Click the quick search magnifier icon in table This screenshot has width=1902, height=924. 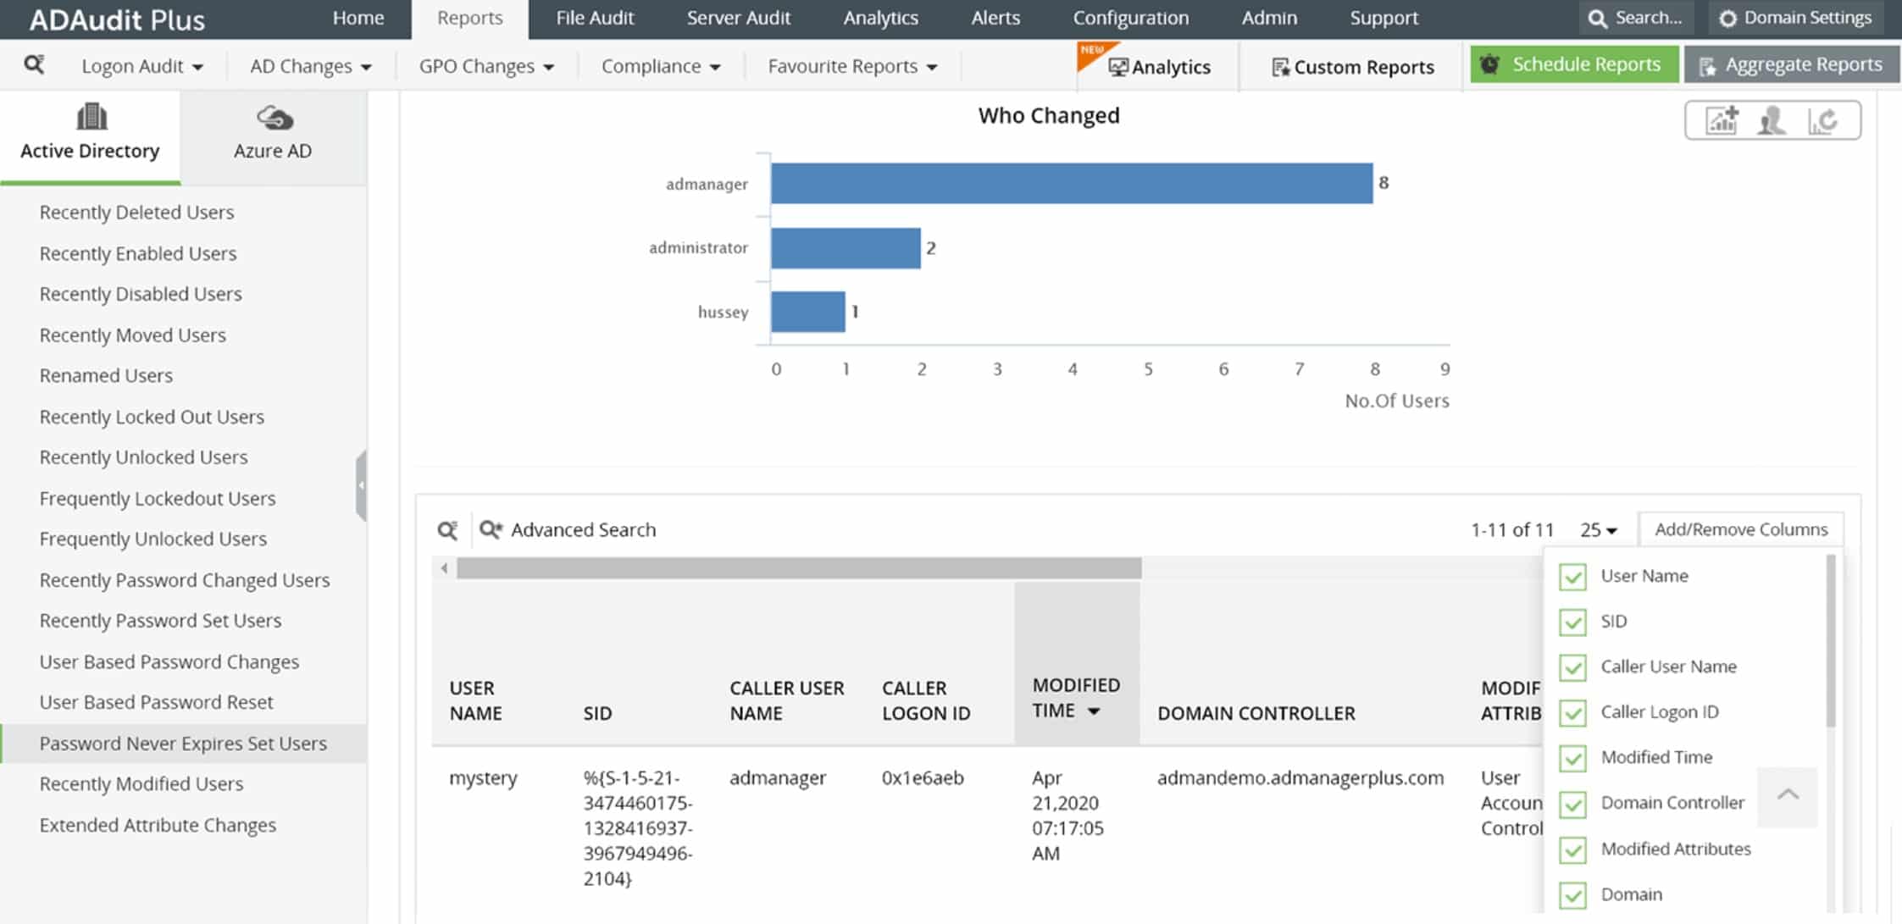pyautogui.click(x=447, y=530)
